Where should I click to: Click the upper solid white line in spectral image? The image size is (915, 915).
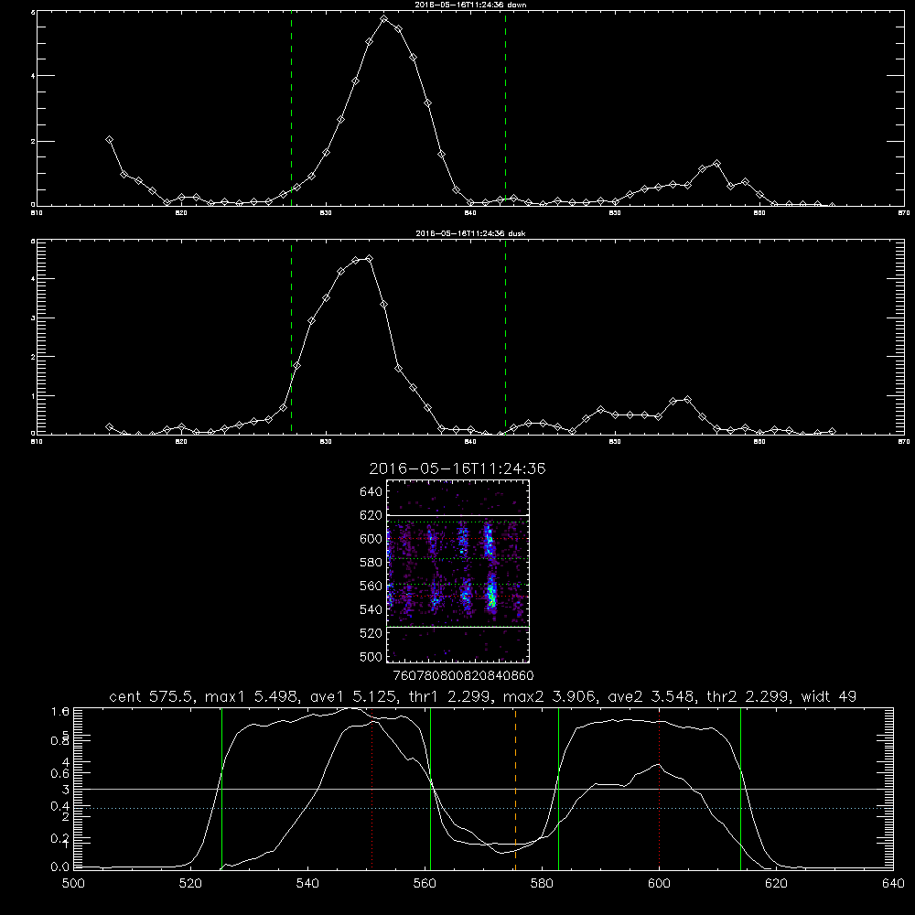pos(458,515)
